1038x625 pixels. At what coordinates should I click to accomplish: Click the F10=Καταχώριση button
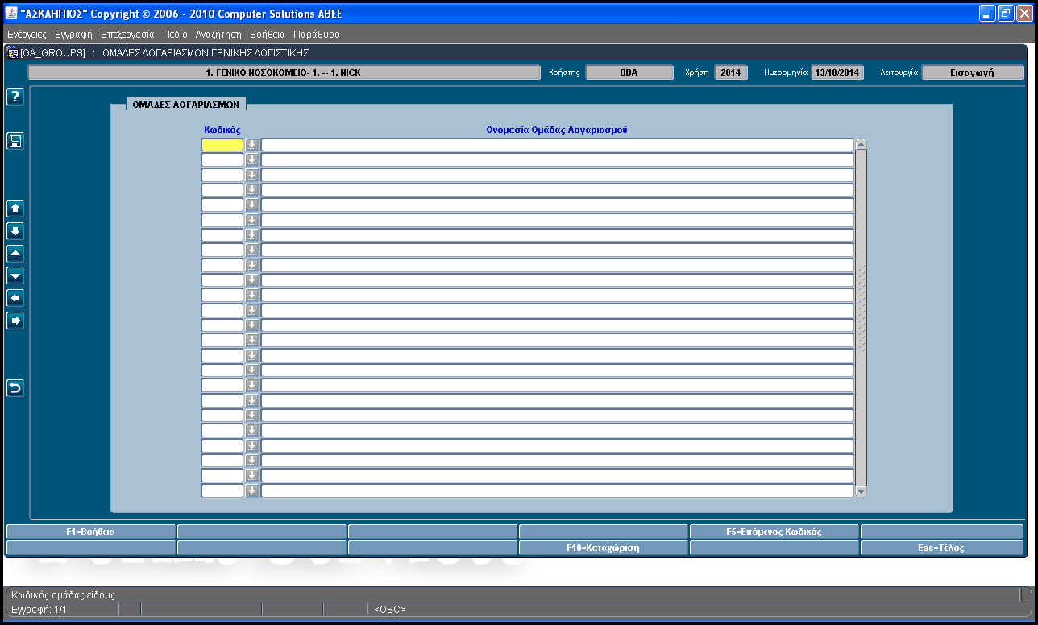[x=603, y=548]
